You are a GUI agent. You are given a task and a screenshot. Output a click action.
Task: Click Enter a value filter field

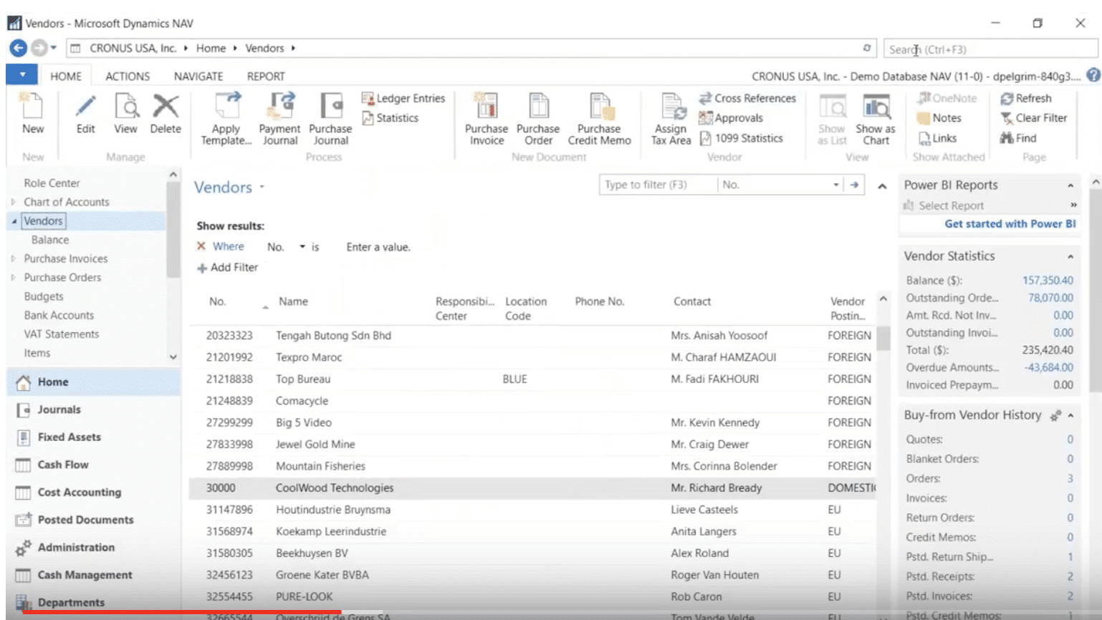click(378, 247)
